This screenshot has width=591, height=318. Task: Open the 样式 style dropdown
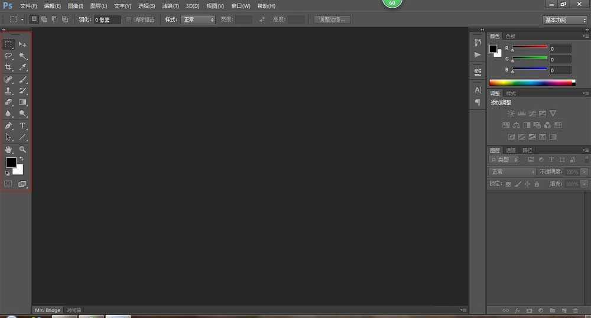198,20
